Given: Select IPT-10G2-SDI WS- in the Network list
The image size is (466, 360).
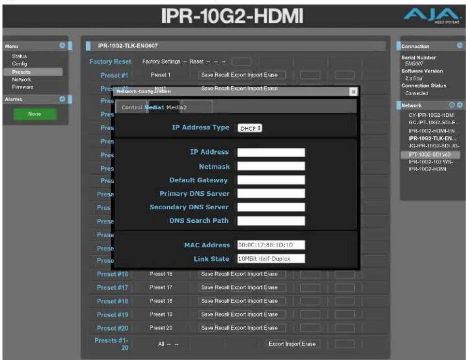Looking at the screenshot, I should coord(430,155).
